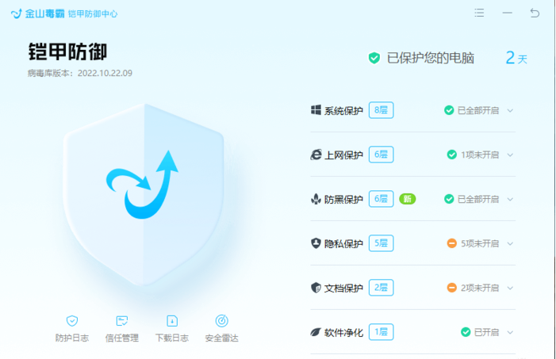Expand the 上网保护 row chevron
This screenshot has width=556, height=359.
click(510, 155)
